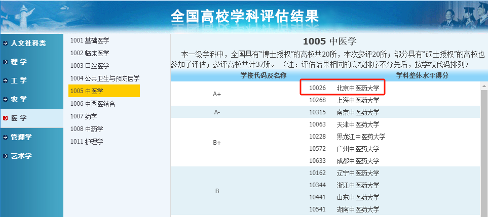Click red arrow icon beside 医学
The width and height of the screenshot is (488, 217).
click(5, 118)
